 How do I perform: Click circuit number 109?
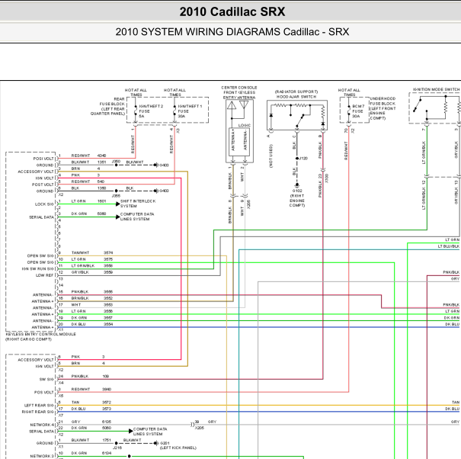pos(106,376)
